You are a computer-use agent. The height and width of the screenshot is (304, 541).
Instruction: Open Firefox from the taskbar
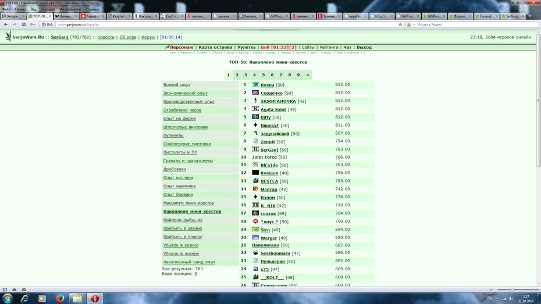coord(60,299)
